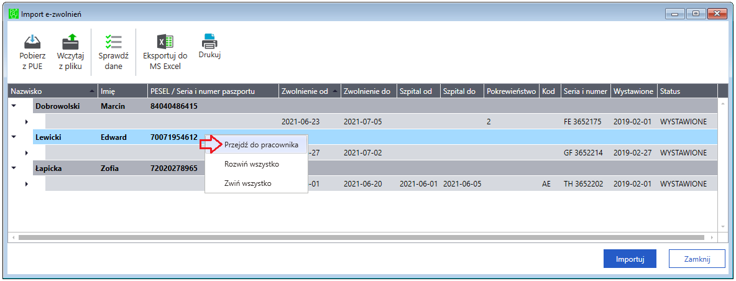Click the Eksportuj do MS Excel icon

165,41
